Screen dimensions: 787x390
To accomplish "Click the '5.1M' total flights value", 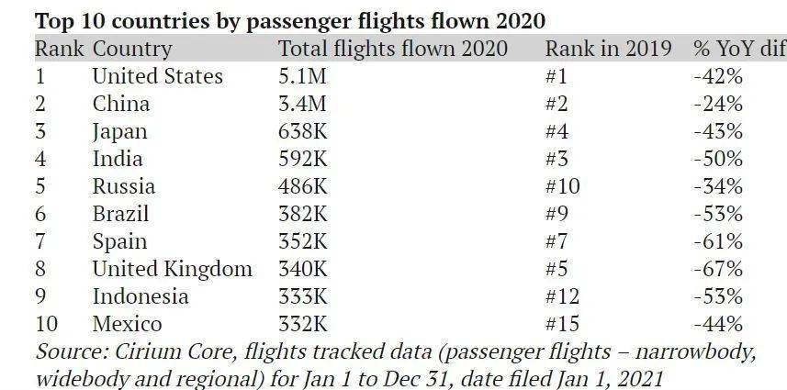I will point(303,76).
